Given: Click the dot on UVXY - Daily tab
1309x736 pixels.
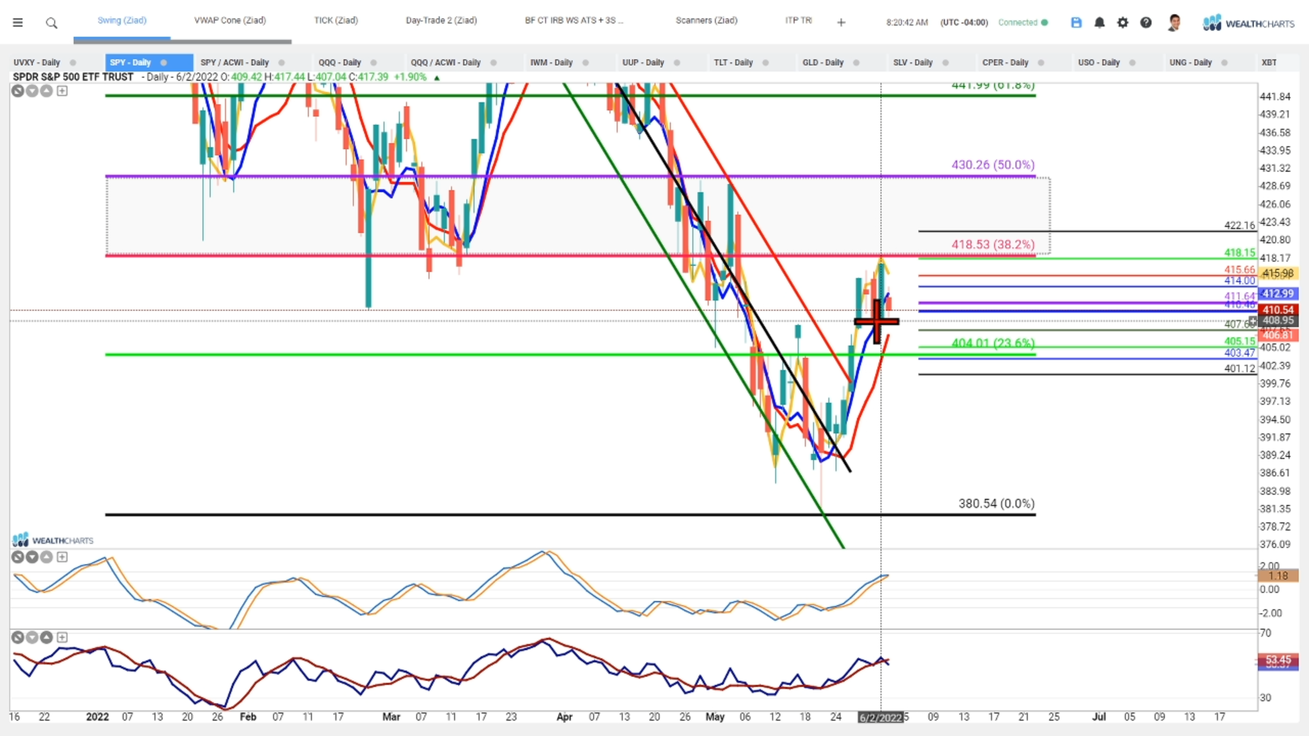Looking at the screenshot, I should point(73,63).
